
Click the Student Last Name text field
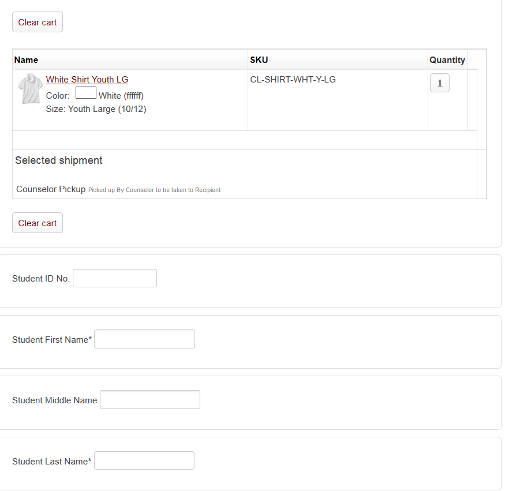coord(144,460)
